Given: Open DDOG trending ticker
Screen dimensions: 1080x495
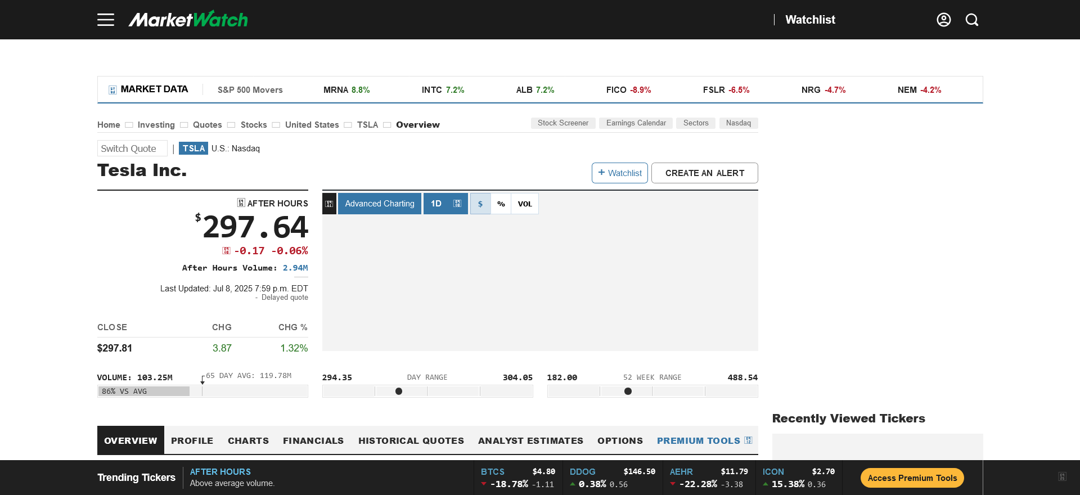Looking at the screenshot, I should pyautogui.click(x=613, y=478).
